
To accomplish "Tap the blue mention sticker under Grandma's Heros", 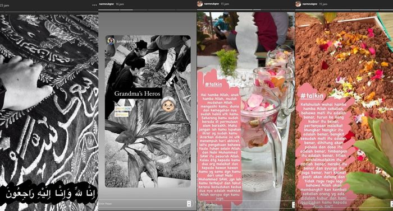I will click(x=123, y=109).
